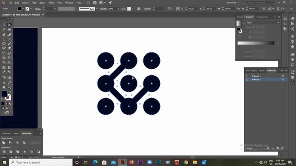The width and height of the screenshot is (296, 166).
Task: Click the Opacity value field
Action: 112,9
